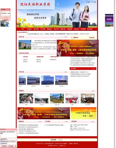
Task: Focus the phone number input in the chat widget
Action: 8,141
